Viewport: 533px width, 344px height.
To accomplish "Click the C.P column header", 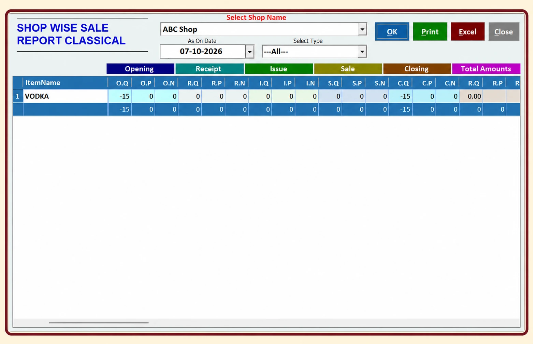I will [424, 83].
